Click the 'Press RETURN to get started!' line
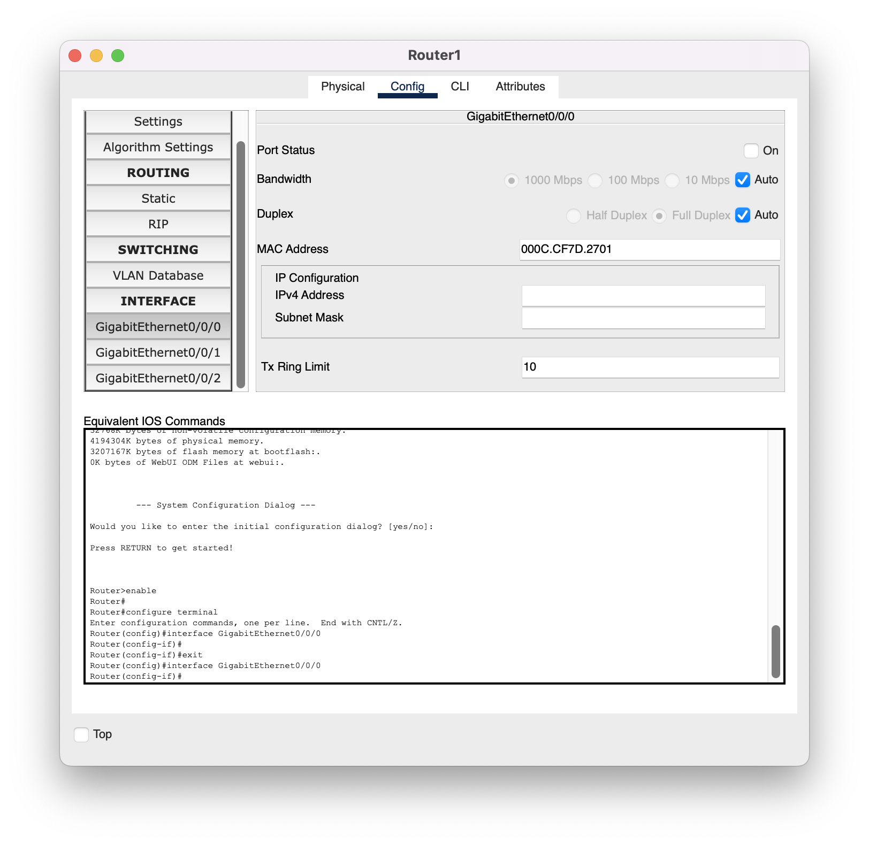This screenshot has height=845, width=869. point(161,548)
